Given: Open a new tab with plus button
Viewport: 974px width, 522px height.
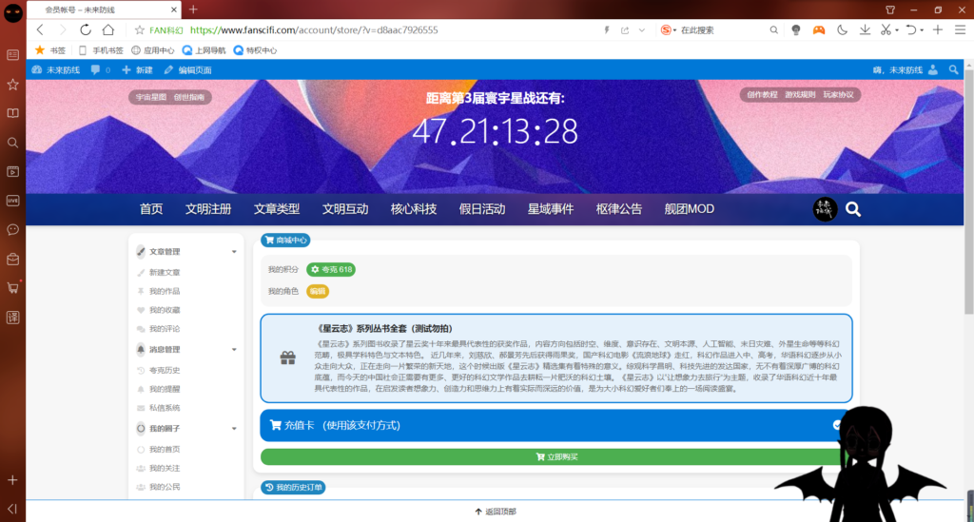Looking at the screenshot, I should [x=193, y=10].
